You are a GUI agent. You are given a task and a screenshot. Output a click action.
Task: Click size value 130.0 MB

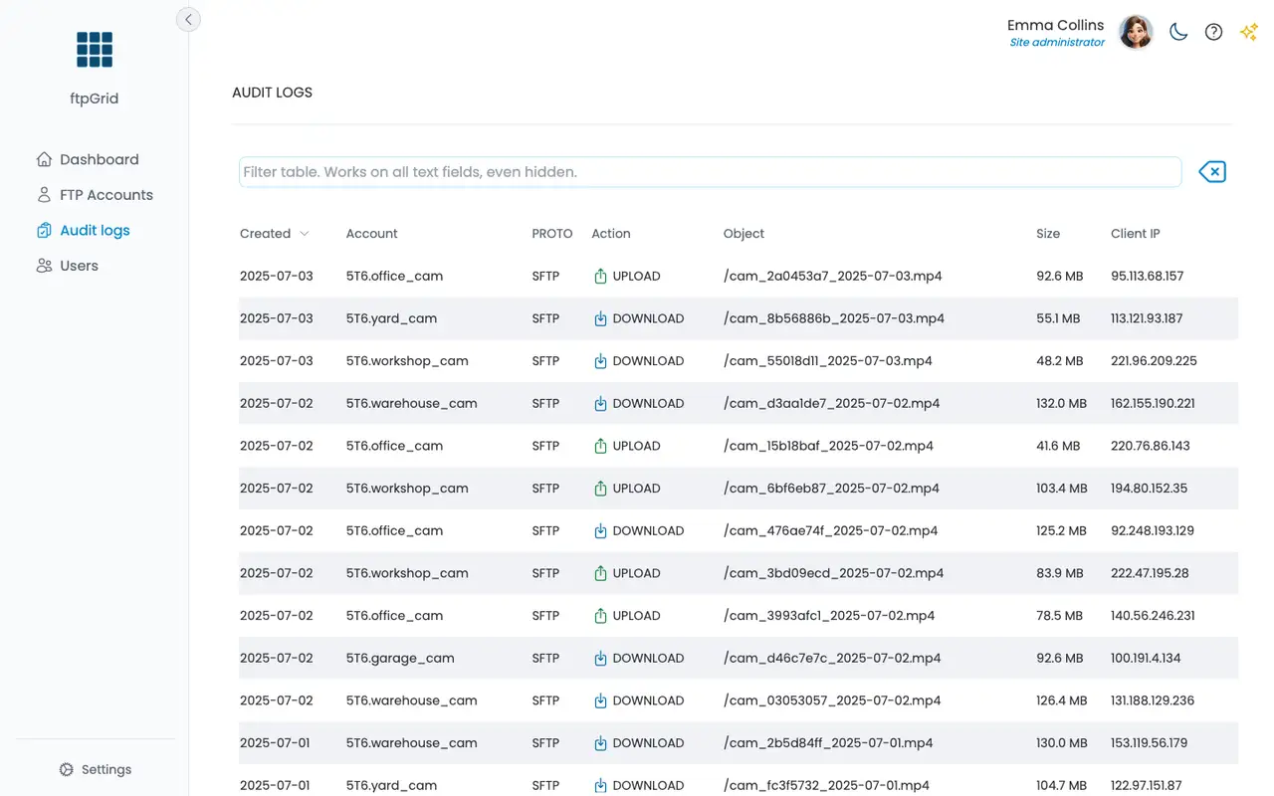1061,743
